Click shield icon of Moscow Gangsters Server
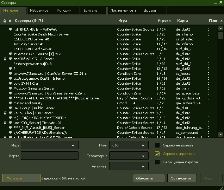Image resolution: width=224 pixels, height=190 pixels. [x=10, y=88]
